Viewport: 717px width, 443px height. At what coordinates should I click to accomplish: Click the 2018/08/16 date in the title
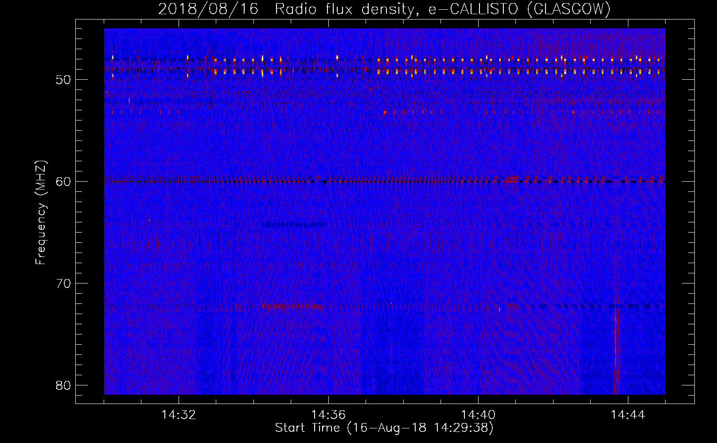pyautogui.click(x=208, y=9)
